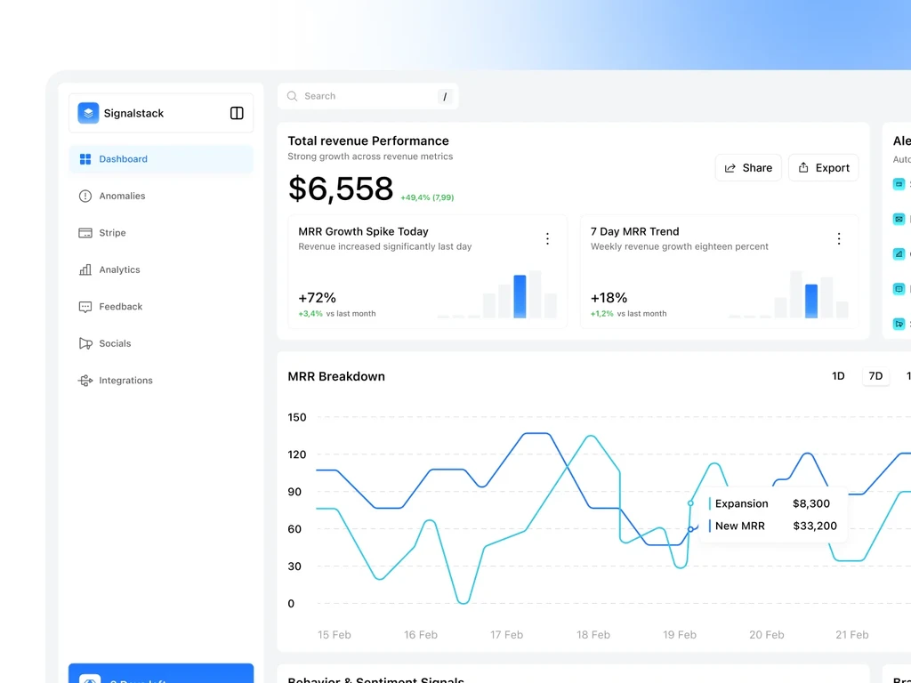Open MRR Growth Spike options menu
This screenshot has height=683, width=911.
[547, 238]
